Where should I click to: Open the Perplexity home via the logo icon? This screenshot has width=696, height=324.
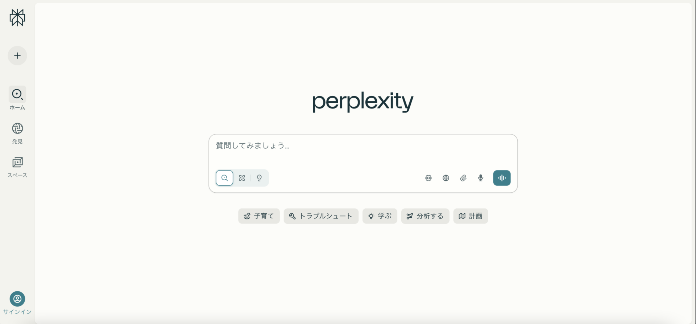point(17,18)
